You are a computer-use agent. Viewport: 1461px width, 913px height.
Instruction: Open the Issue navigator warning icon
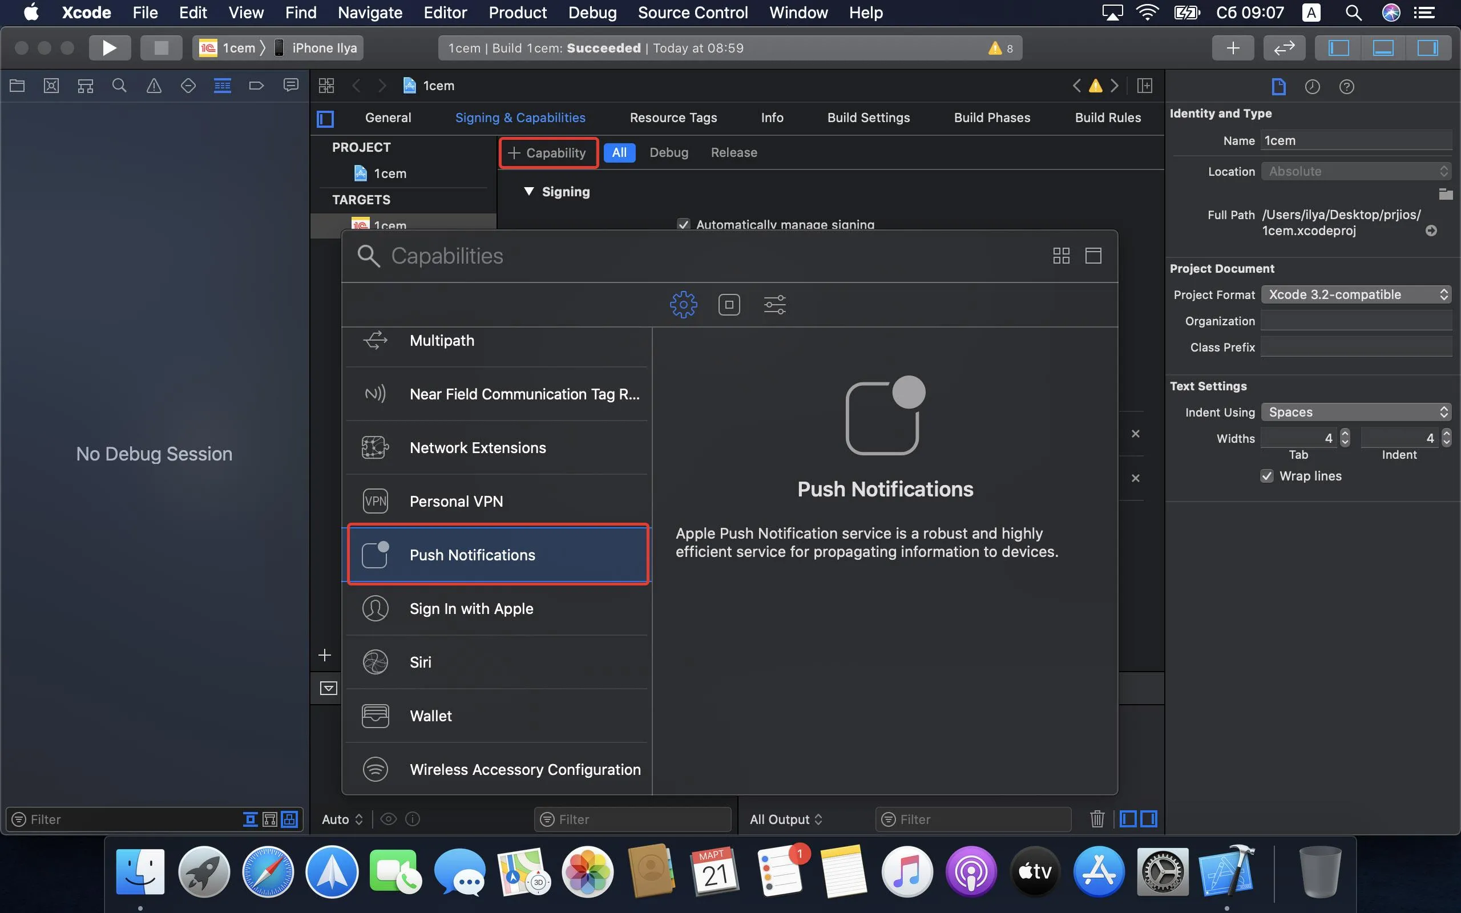tap(154, 86)
